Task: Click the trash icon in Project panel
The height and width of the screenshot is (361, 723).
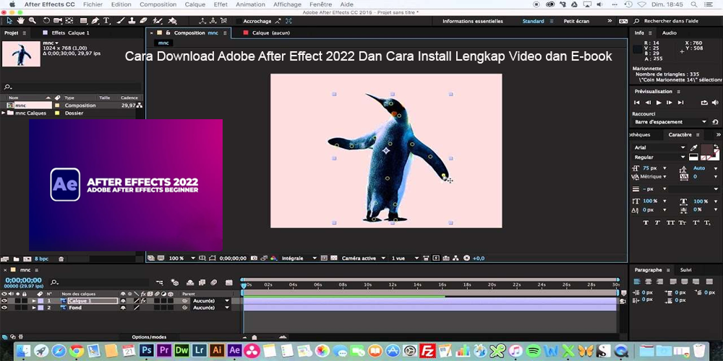Action: click(61, 259)
